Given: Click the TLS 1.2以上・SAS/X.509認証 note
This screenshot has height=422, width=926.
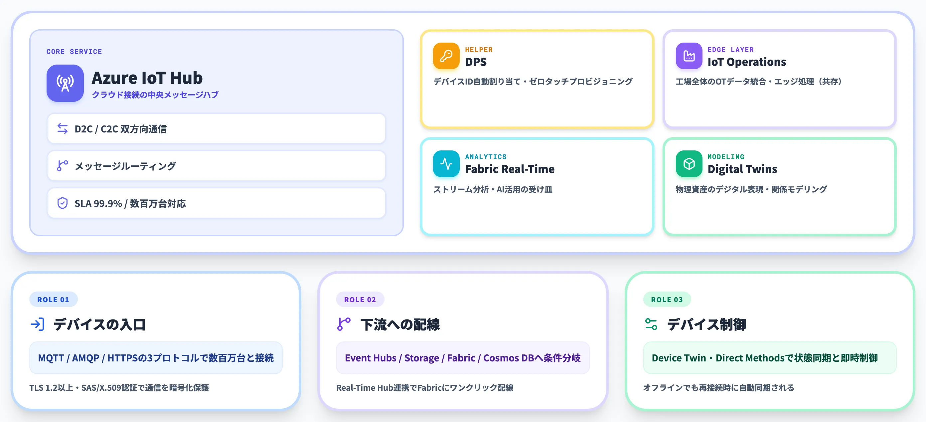Looking at the screenshot, I should [x=119, y=387].
